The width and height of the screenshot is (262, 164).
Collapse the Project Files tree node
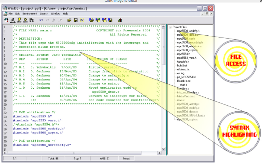click(x=170, y=27)
